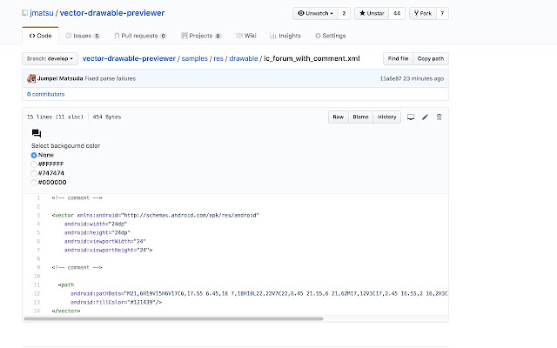Click author name Jumpei Matsuda
The width and height of the screenshot is (557, 348).
coord(60,78)
